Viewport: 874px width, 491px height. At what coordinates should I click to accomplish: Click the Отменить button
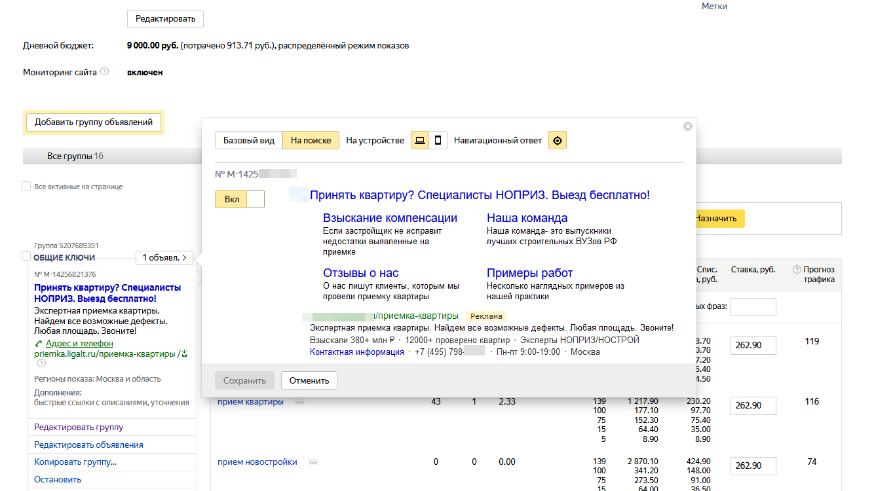(x=309, y=380)
